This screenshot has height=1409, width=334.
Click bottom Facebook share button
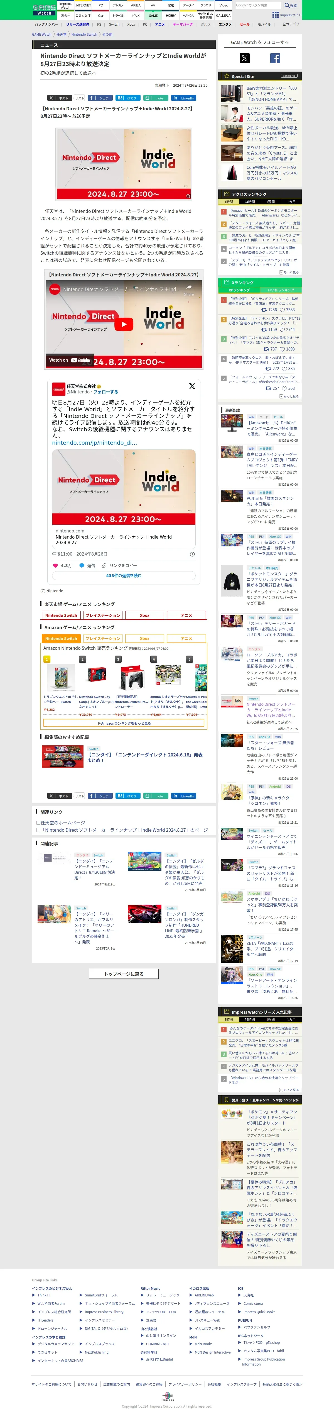click(99, 796)
